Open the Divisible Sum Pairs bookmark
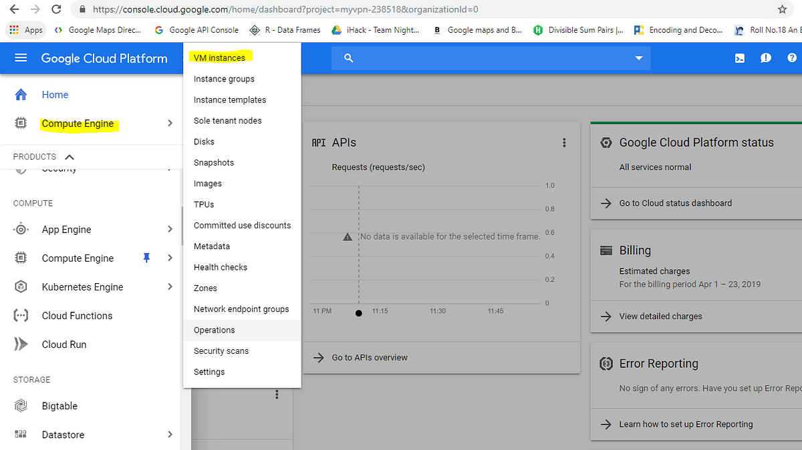This screenshot has height=450, width=802. [579, 30]
